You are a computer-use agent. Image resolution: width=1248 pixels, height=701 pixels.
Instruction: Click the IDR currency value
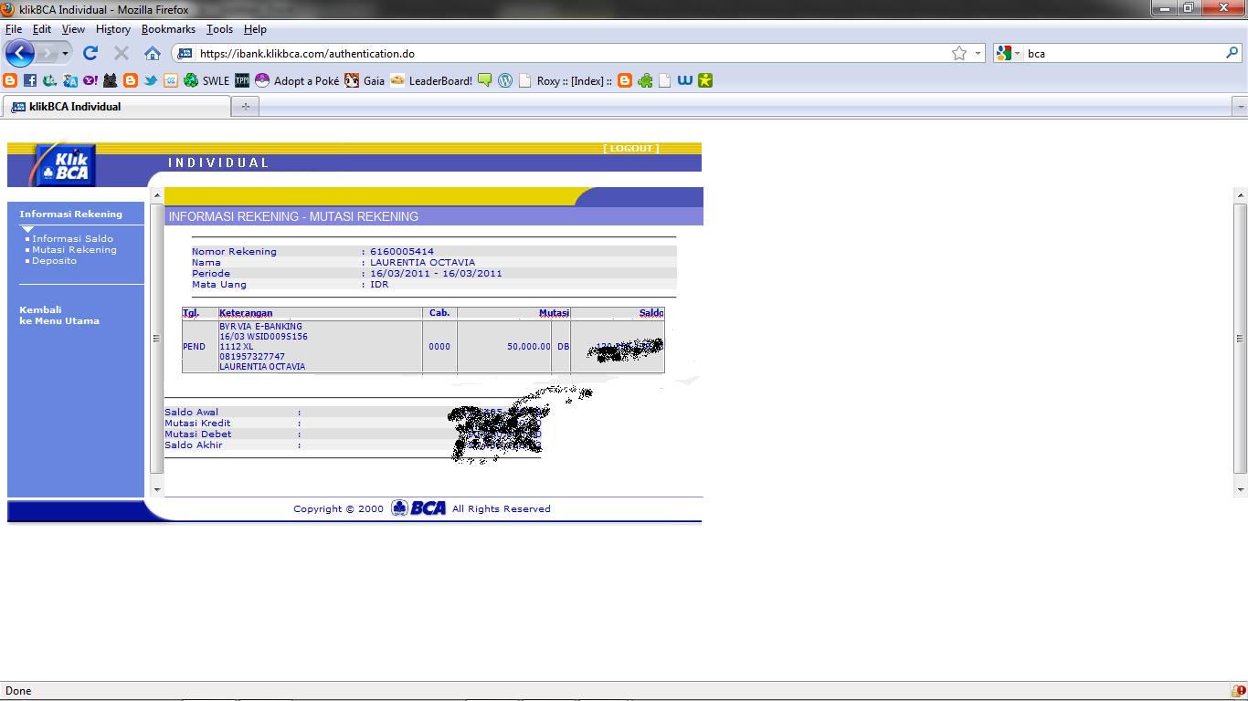[379, 285]
